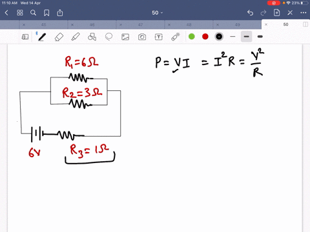The height and width of the screenshot is (232, 310).
Task: Redo the last action
Action: click(x=263, y=13)
